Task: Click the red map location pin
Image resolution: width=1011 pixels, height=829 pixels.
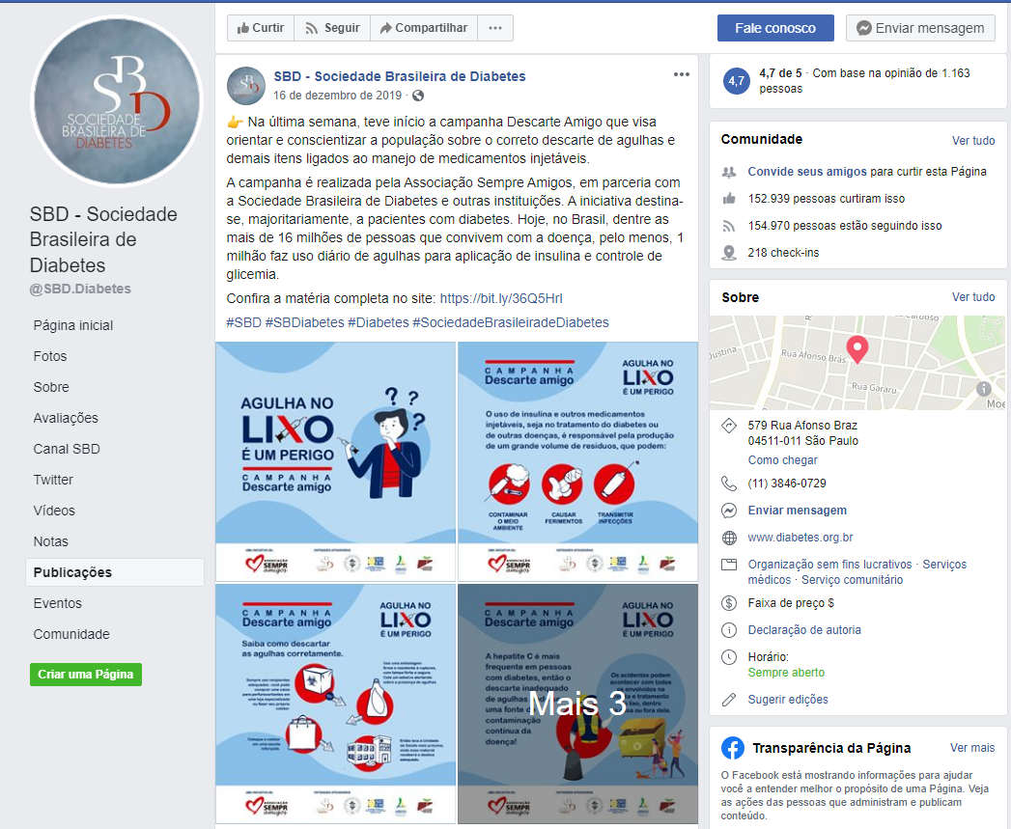Action: pos(857,349)
